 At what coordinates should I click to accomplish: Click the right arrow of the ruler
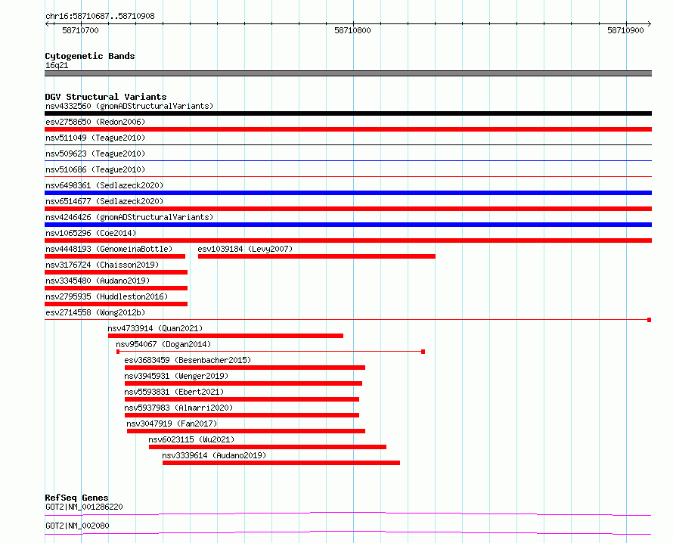(x=650, y=24)
